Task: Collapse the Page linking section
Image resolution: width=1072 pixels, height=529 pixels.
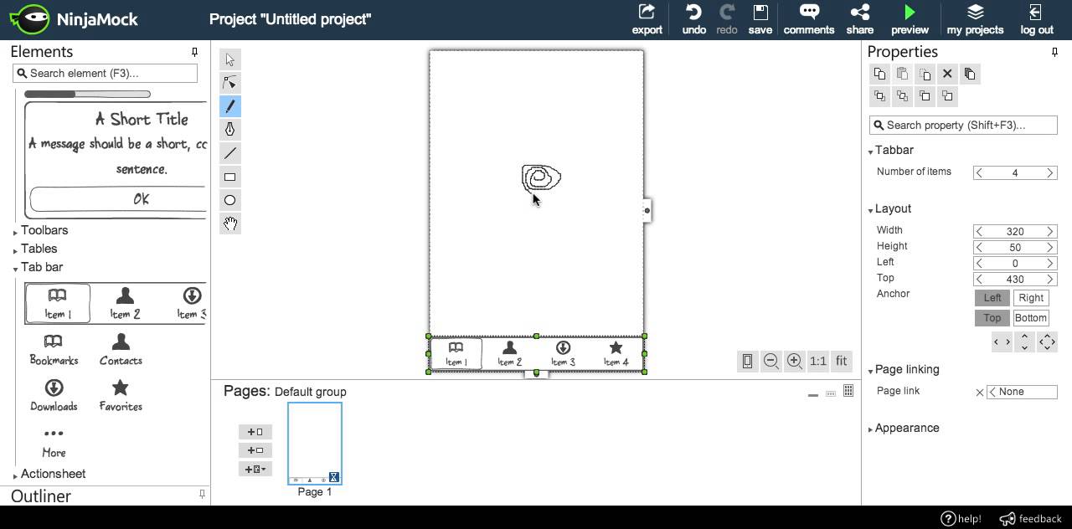Action: 906,370
